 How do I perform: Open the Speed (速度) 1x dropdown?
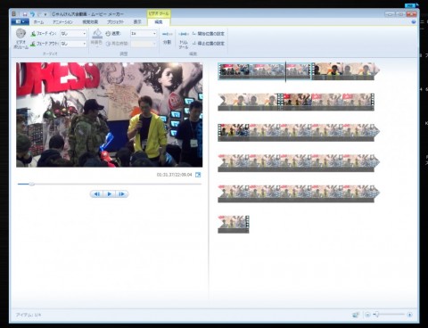pyautogui.click(x=144, y=34)
